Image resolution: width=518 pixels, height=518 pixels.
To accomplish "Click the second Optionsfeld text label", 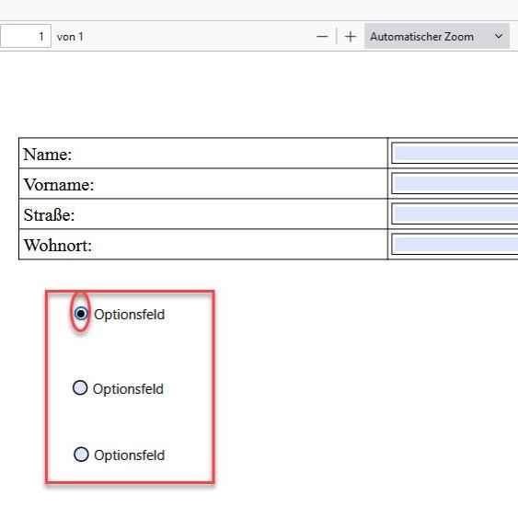I will click(x=128, y=389).
